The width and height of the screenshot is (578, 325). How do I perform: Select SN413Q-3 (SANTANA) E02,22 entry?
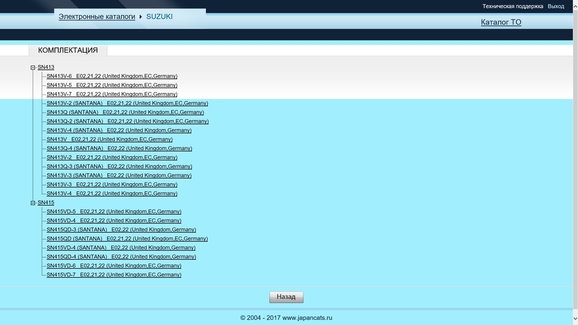coord(119,166)
